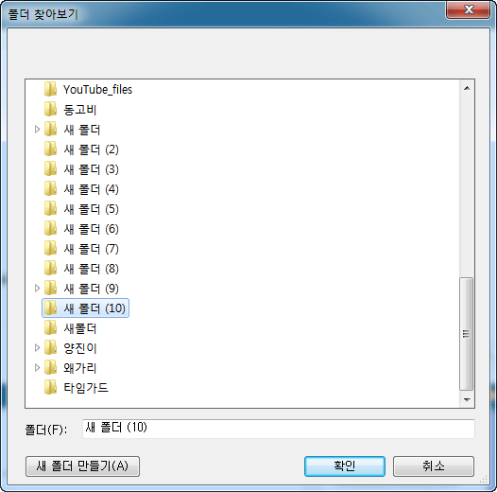The width and height of the screenshot is (497, 492).
Task: Click the 새 폴더 (5) folder icon
Action: click(50, 208)
